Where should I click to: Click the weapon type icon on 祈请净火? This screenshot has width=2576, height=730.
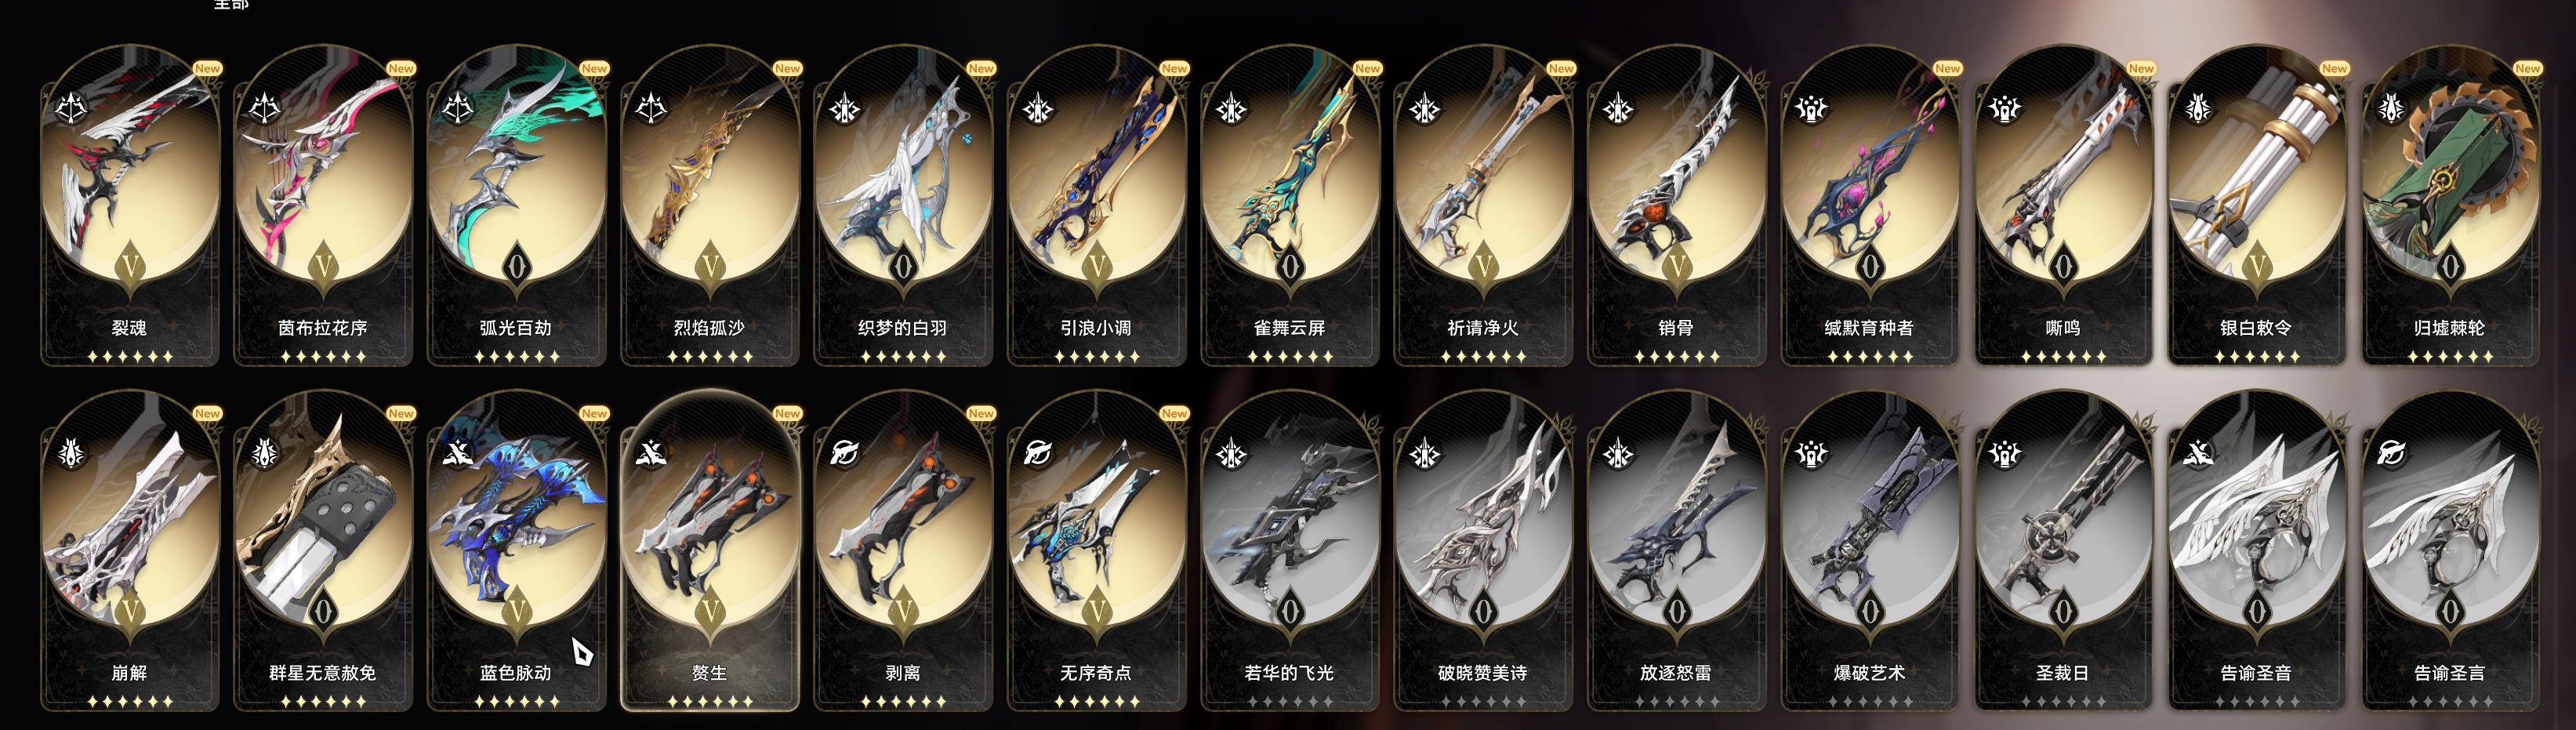[1425, 107]
